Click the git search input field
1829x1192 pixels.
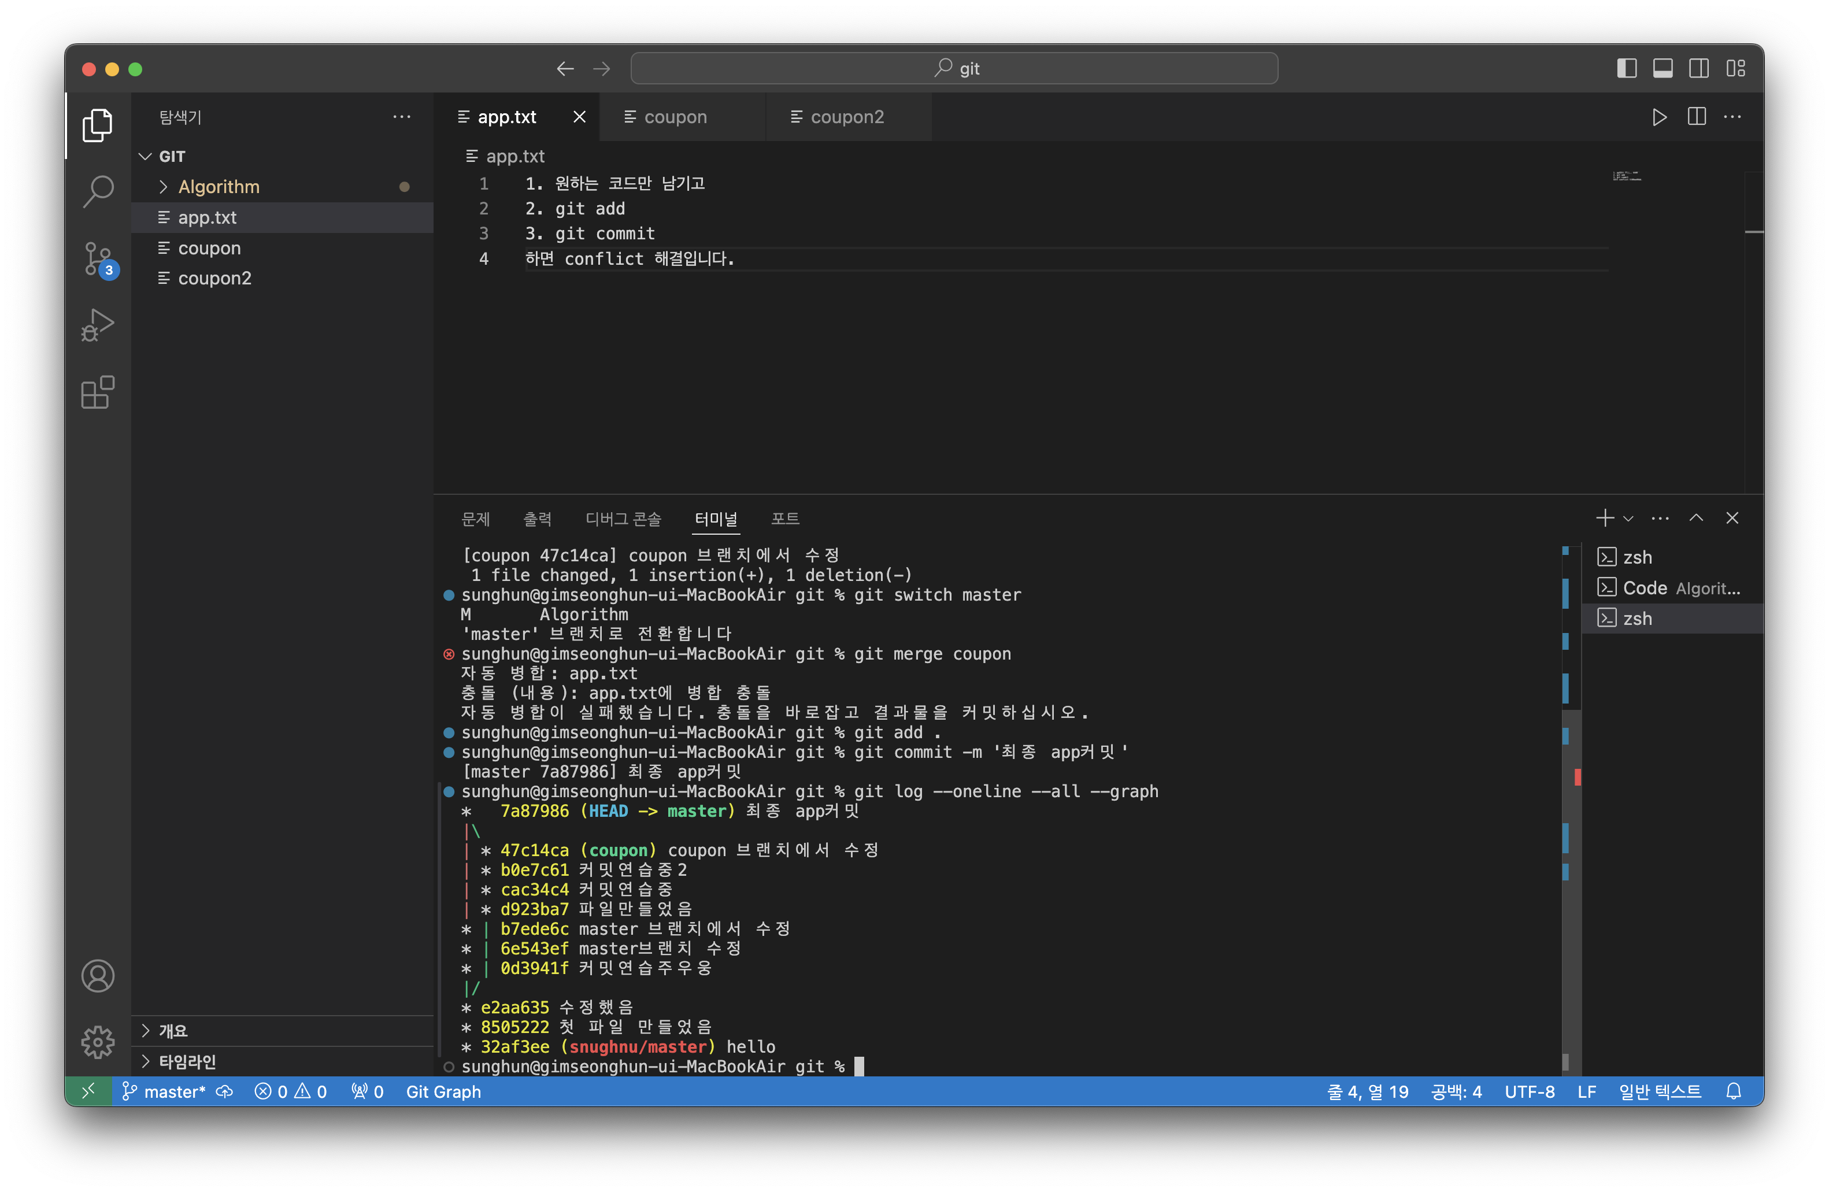pos(954,68)
